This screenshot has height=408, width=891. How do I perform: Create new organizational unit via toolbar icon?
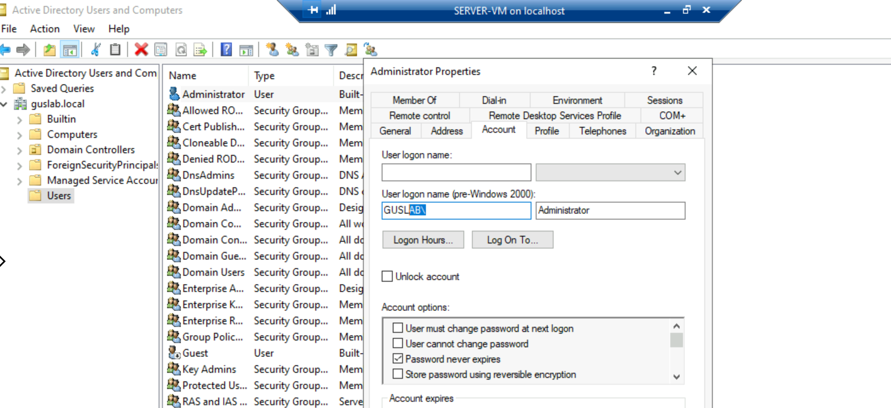(x=312, y=50)
